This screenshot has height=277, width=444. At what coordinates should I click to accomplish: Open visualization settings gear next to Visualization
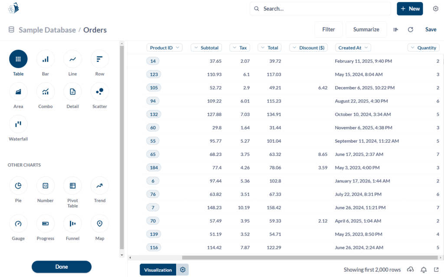point(183,270)
